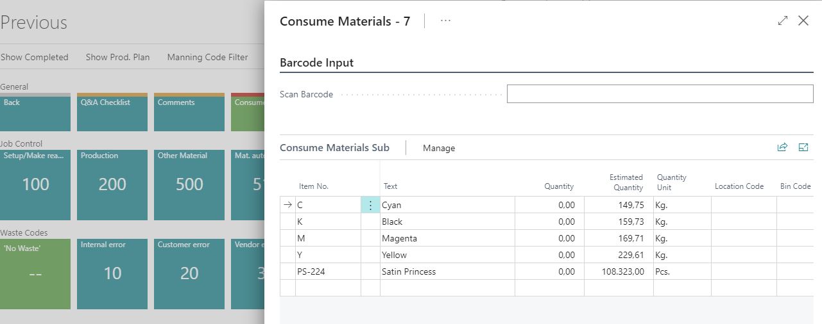
Task: Open the Manage menu
Action: tap(439, 148)
